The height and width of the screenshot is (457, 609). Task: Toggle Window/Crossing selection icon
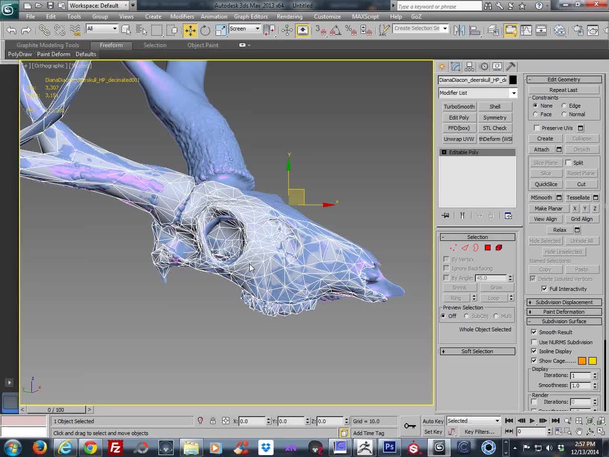pos(172,30)
